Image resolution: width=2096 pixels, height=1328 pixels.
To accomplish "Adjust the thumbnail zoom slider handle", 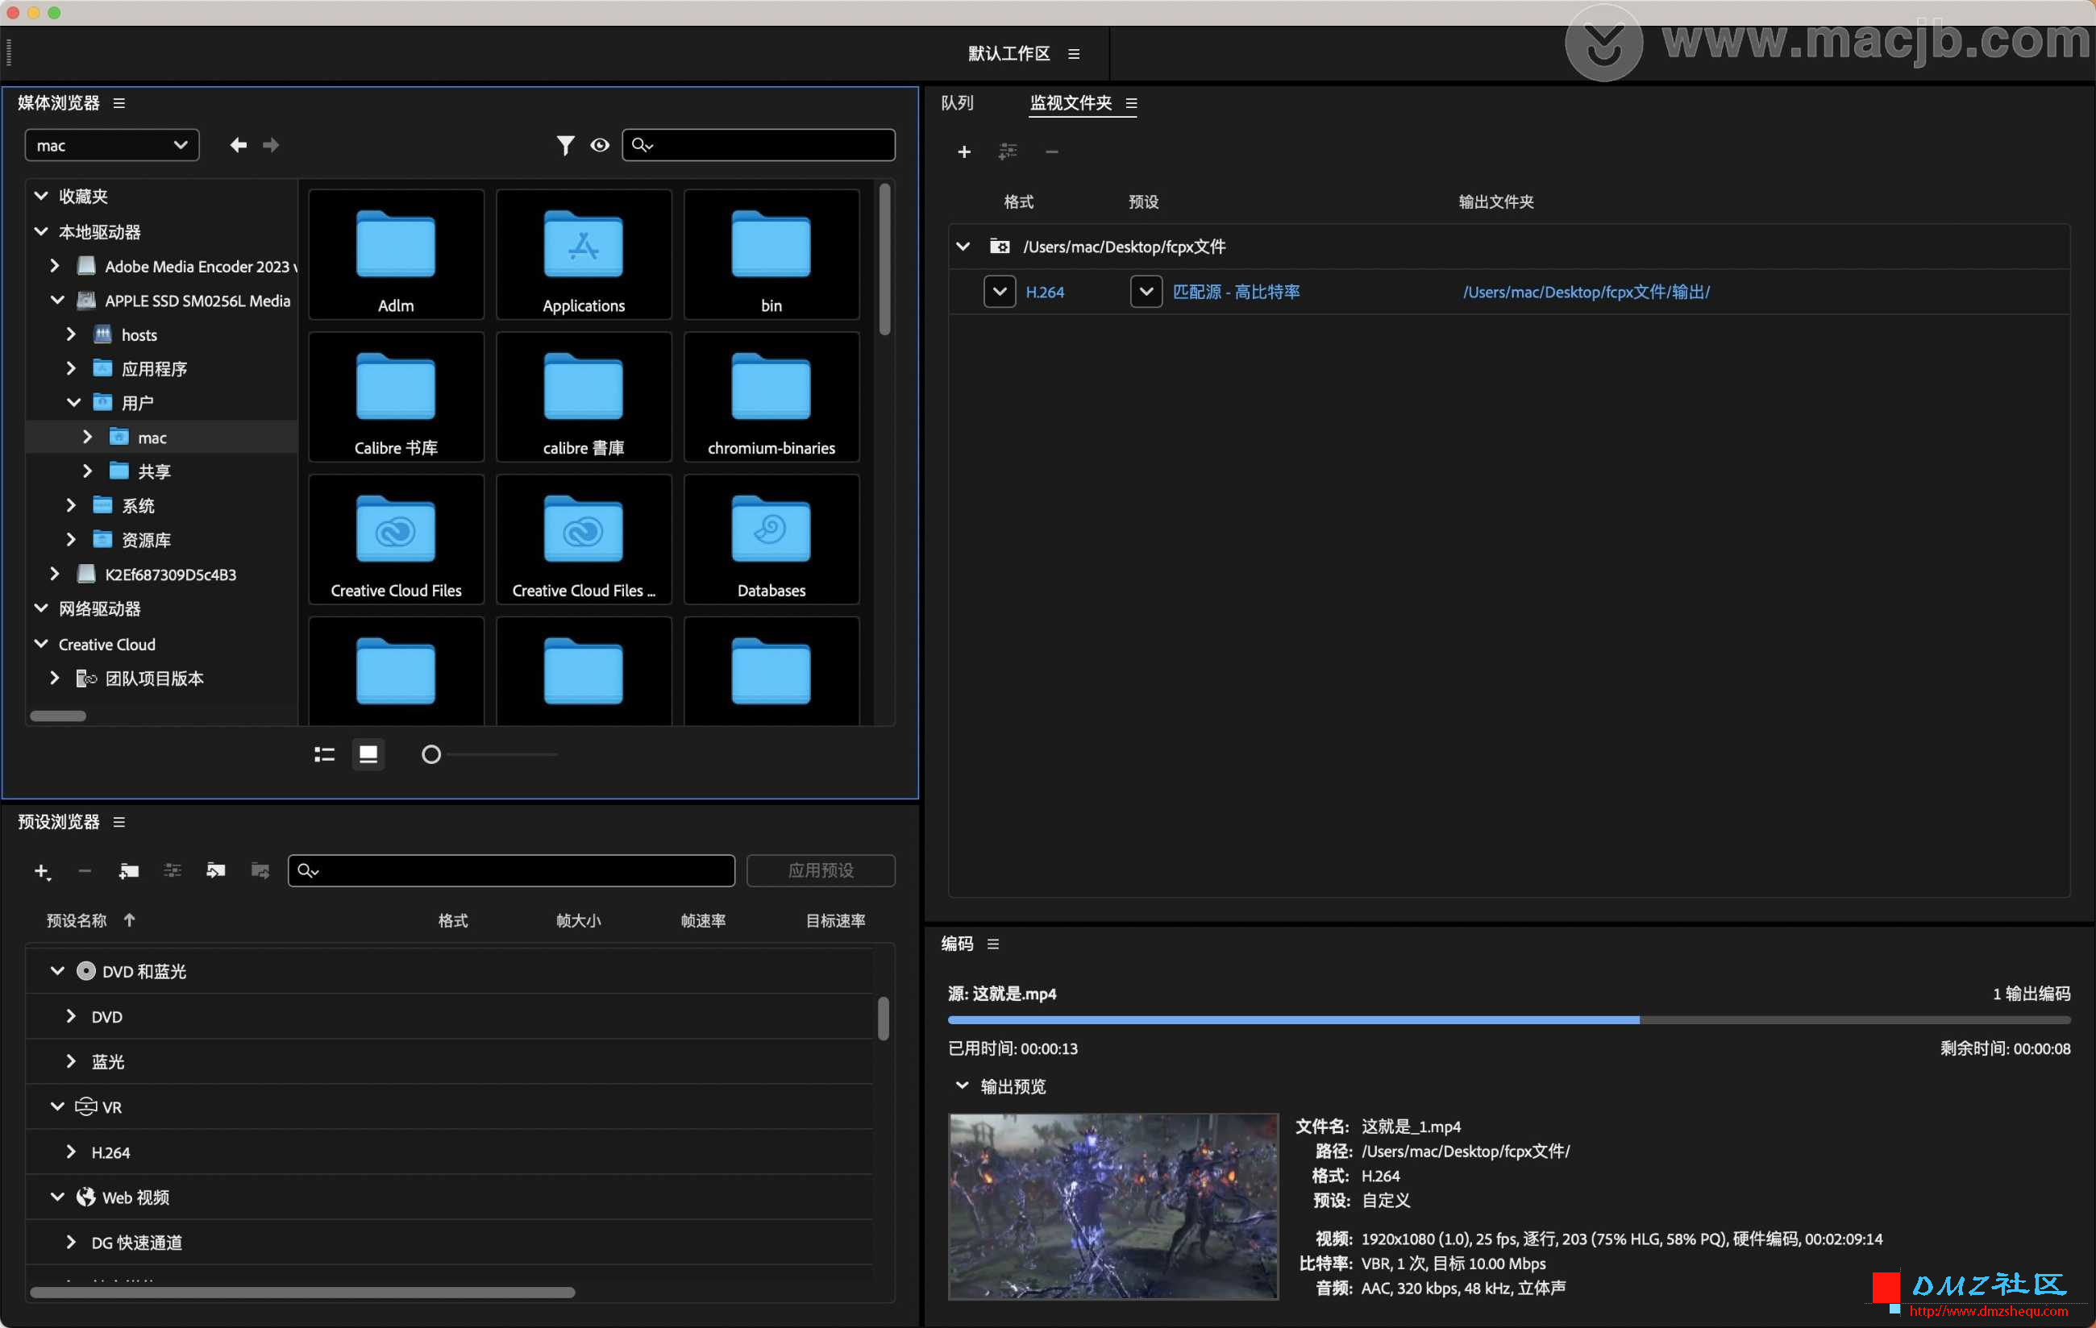I will tap(430, 754).
